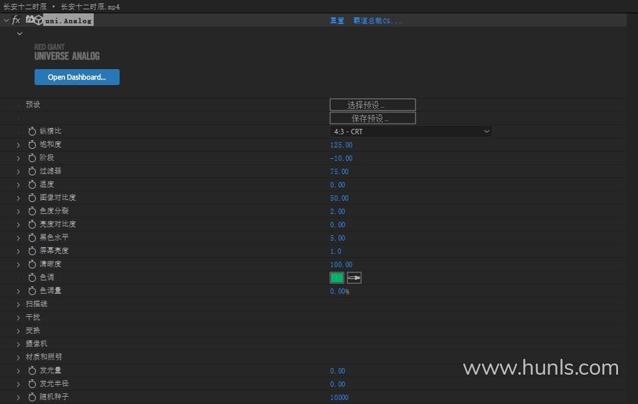Expand the 摄像机 group

tap(19, 344)
